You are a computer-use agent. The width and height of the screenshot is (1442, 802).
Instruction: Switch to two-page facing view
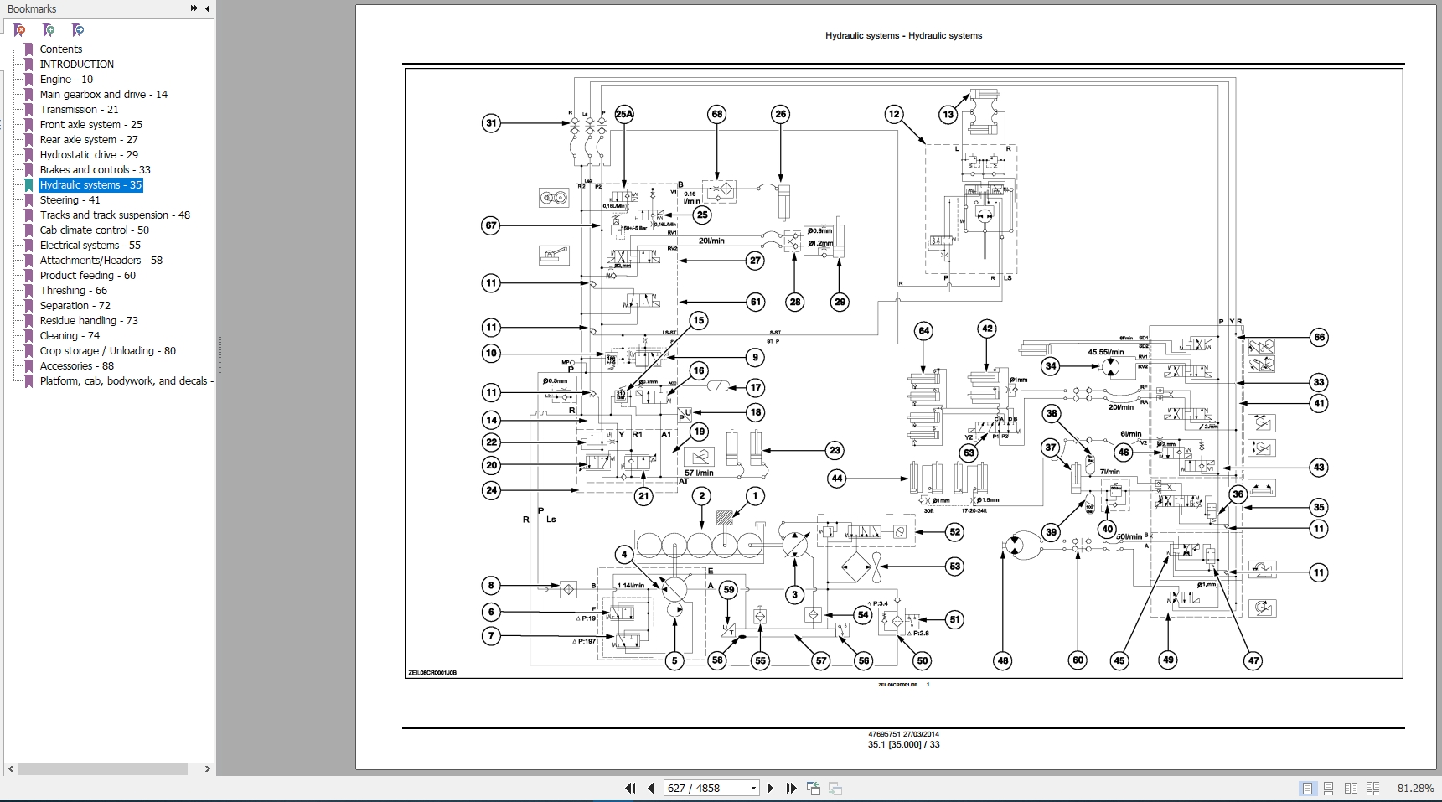click(1351, 788)
